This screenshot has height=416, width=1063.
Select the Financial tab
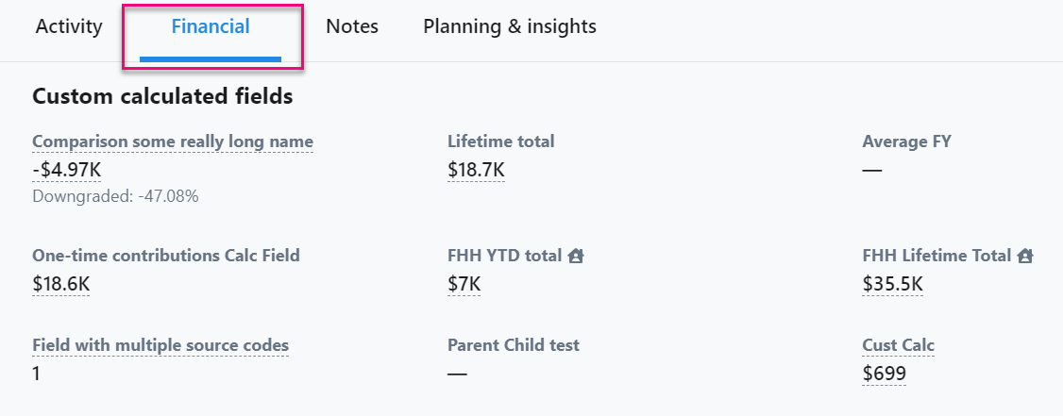click(211, 27)
